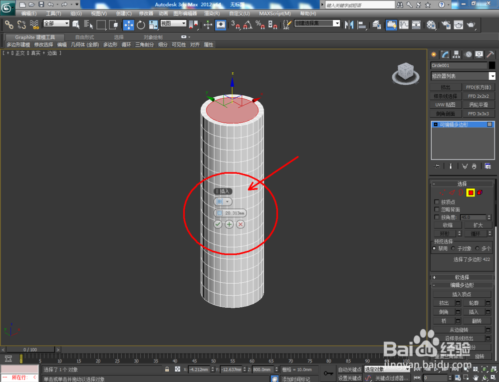Open the Material Editor sphere icon
Screen dimensions: 499x382
[431, 24]
